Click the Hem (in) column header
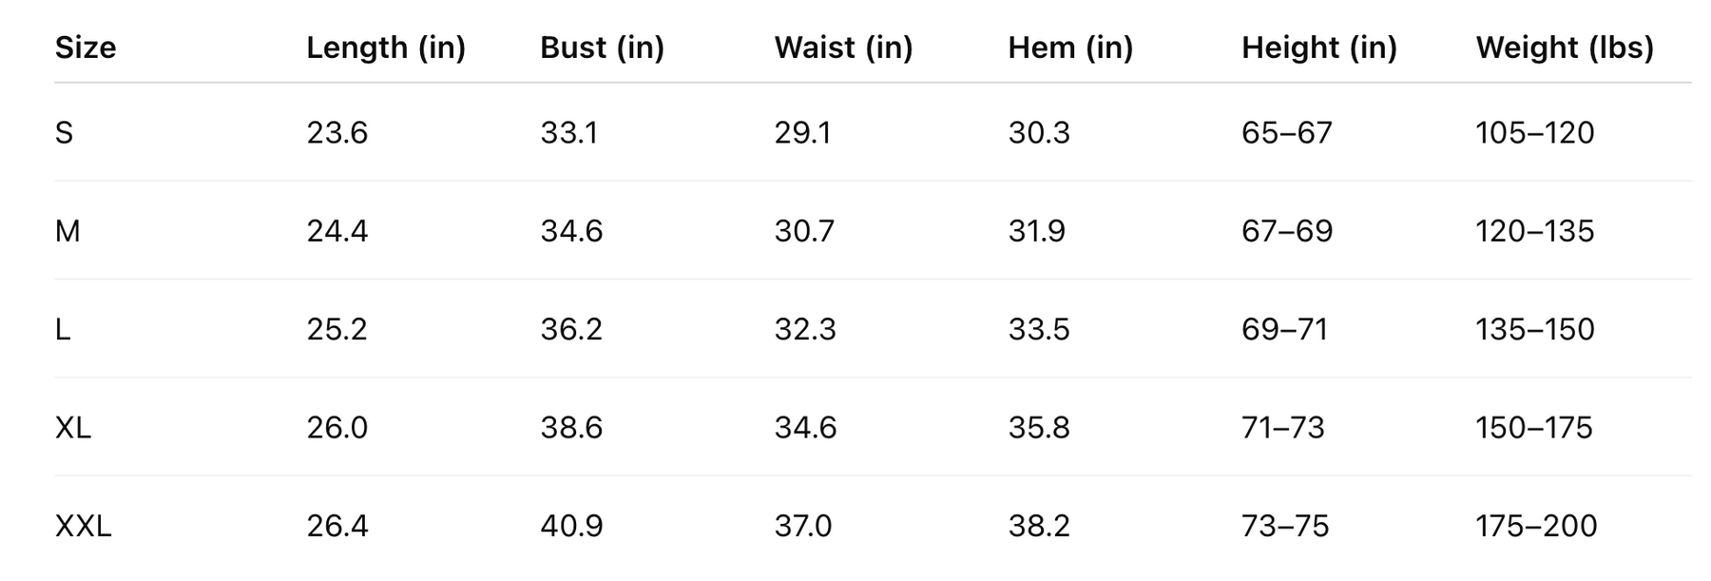1711x581 pixels. point(1070,48)
